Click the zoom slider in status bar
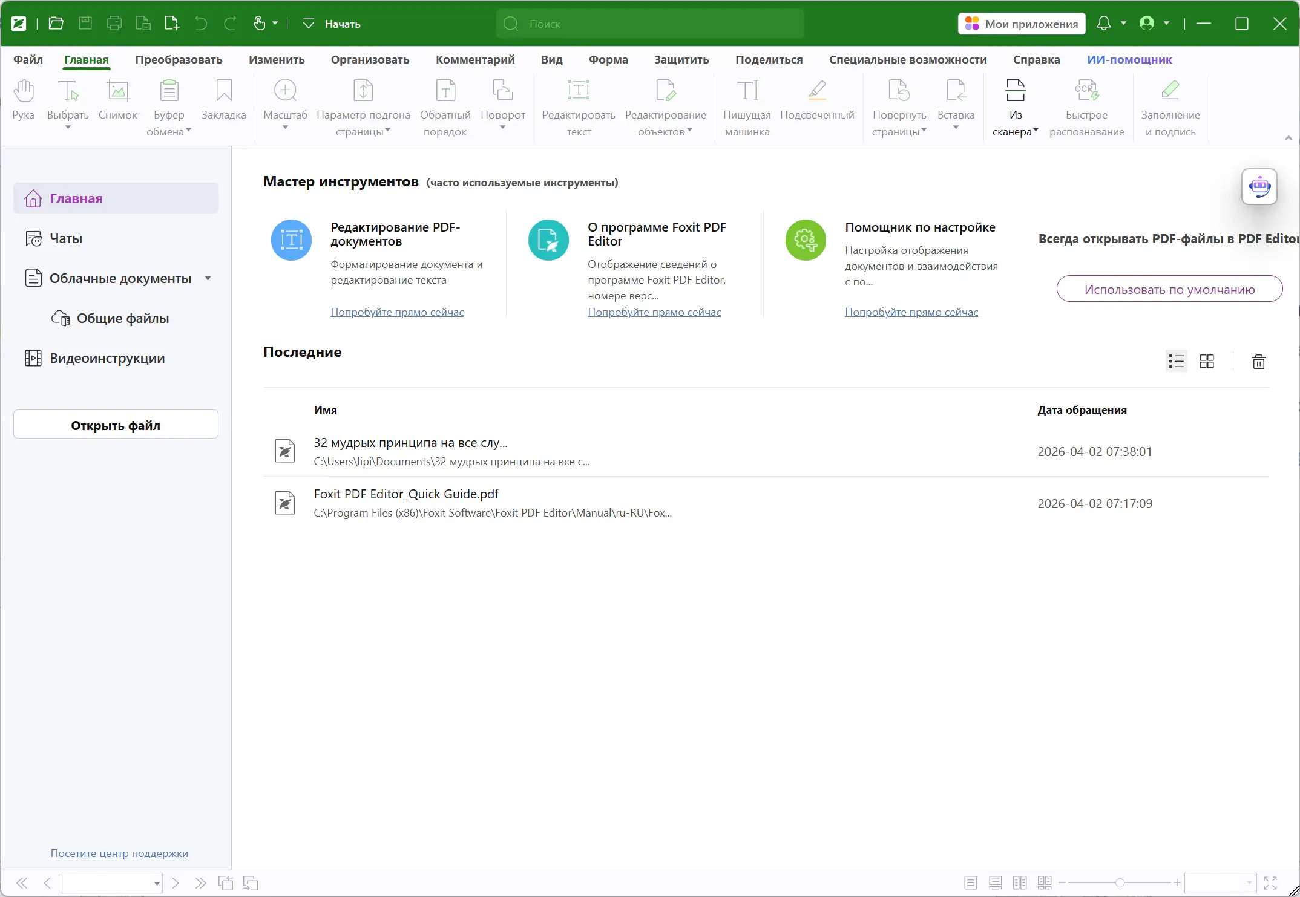 pyautogui.click(x=1119, y=883)
